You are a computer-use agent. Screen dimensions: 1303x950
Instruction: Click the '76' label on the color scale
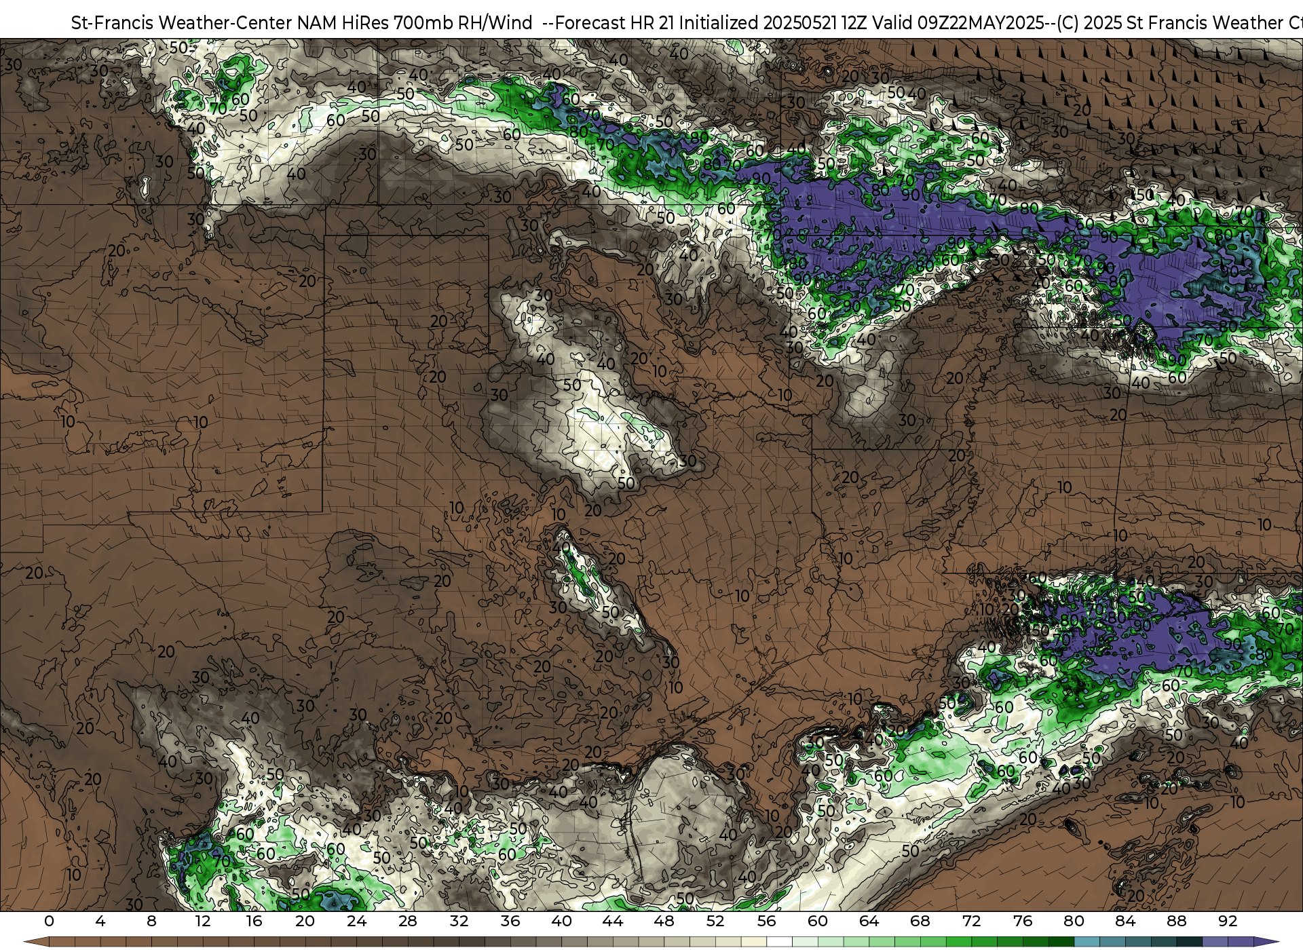coord(1023,921)
